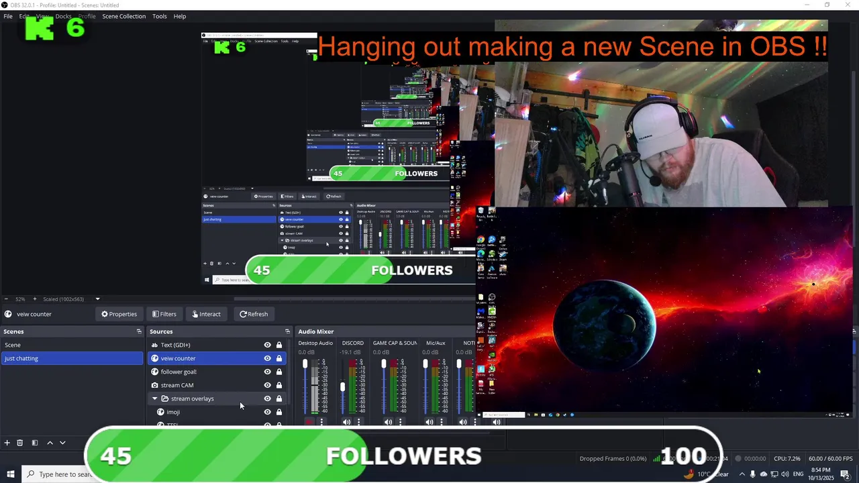Open the Windows Start menu
859x483 pixels.
pos(10,474)
